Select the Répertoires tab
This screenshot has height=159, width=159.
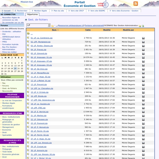[x=32, y=14]
